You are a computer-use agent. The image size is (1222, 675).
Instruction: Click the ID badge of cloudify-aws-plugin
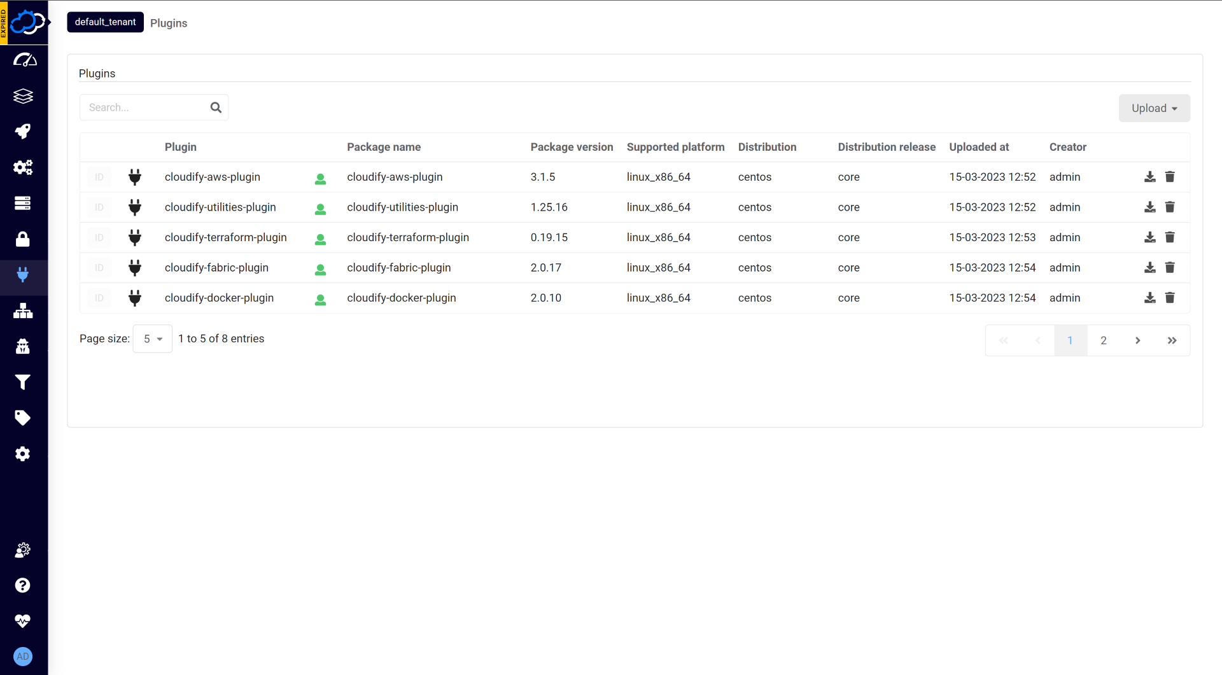pos(99,177)
